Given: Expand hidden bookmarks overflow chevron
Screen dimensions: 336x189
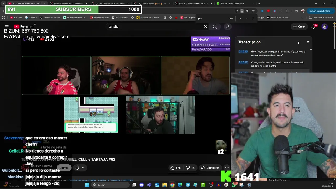Looking at the screenshot, I should [302, 17].
